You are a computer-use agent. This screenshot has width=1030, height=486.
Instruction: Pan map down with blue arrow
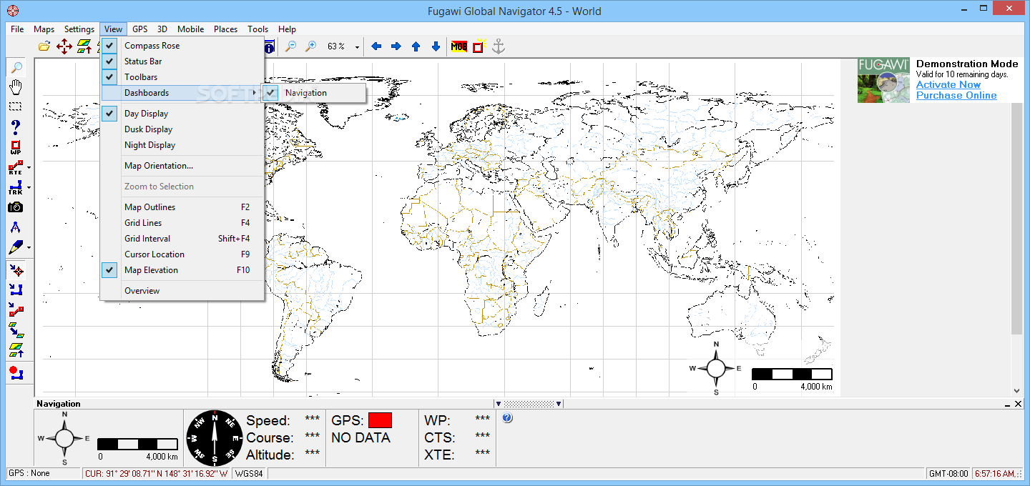[x=436, y=46]
